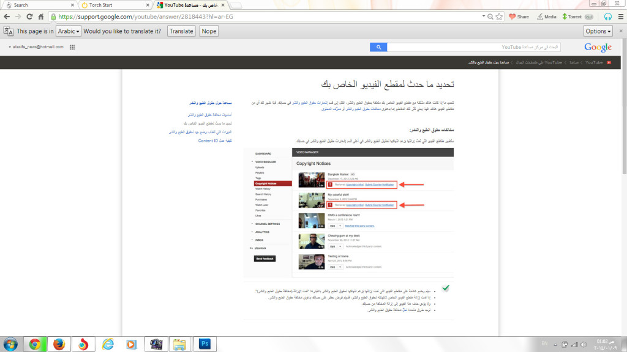627x352 pixels.
Task: Dismiss the translate bar with its X
Action: 621,31
